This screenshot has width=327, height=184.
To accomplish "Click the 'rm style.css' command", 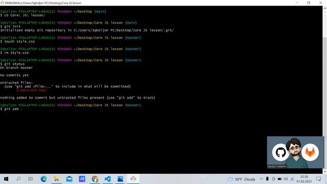I will tap(14, 53).
